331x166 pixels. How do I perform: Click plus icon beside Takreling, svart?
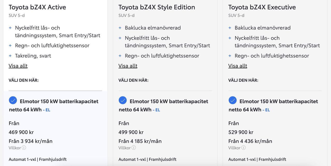point(10,56)
